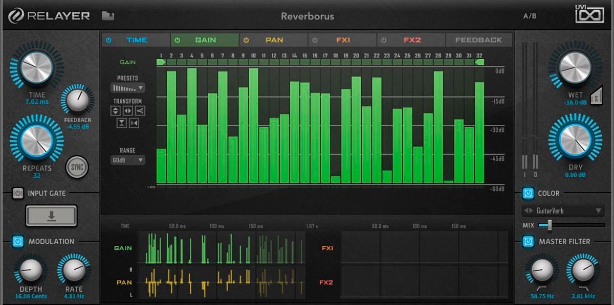Click the green start marker at step 1

point(161,62)
